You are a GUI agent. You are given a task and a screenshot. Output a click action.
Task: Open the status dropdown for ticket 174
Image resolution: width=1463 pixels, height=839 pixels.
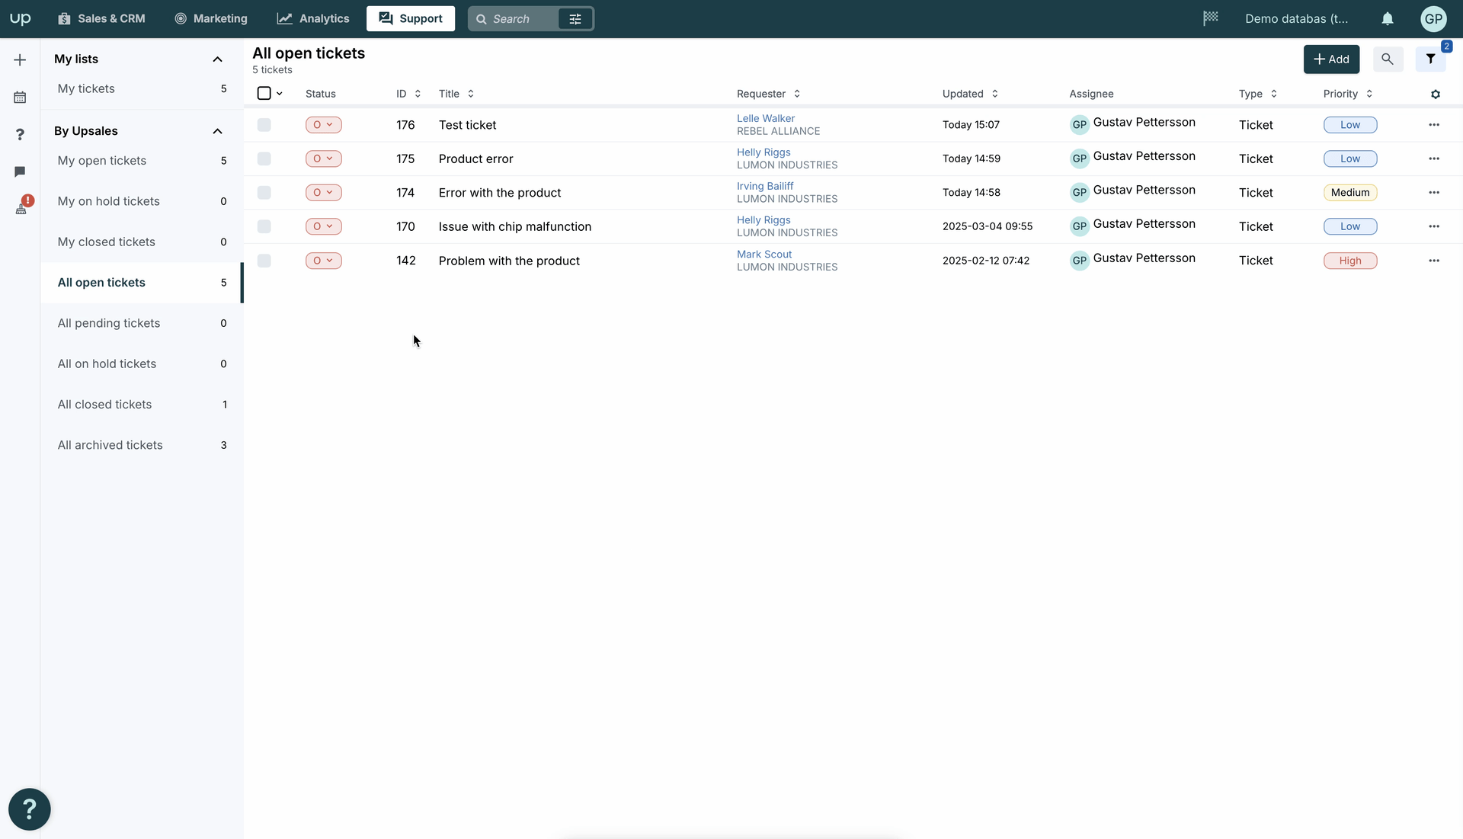[x=324, y=192]
